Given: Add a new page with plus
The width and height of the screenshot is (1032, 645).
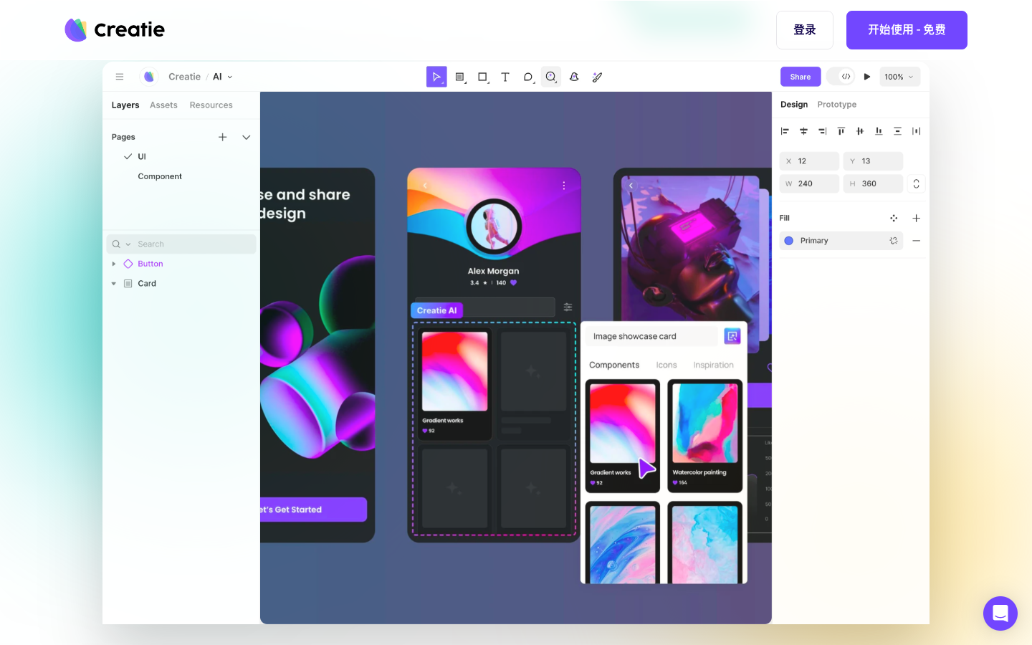Looking at the screenshot, I should pos(223,137).
